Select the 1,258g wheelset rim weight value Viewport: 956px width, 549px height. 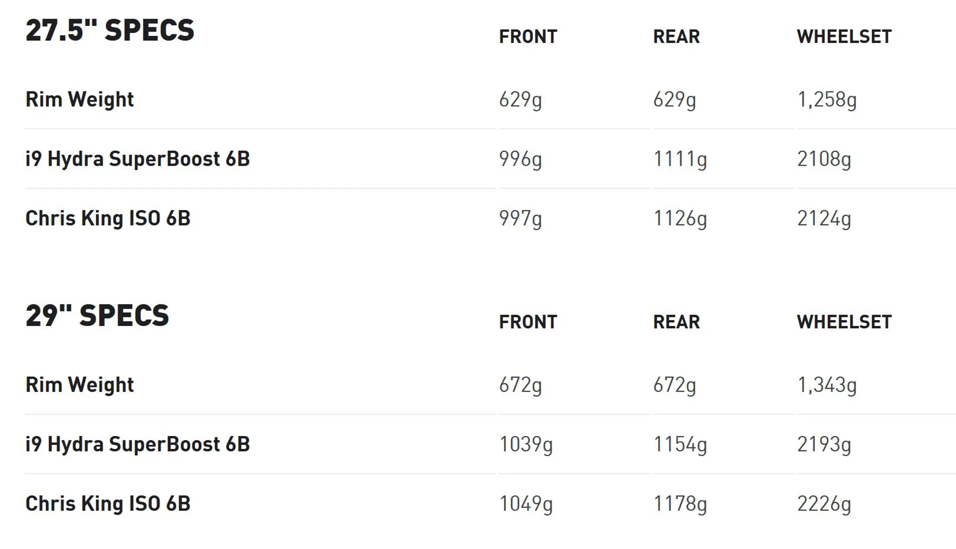827,100
